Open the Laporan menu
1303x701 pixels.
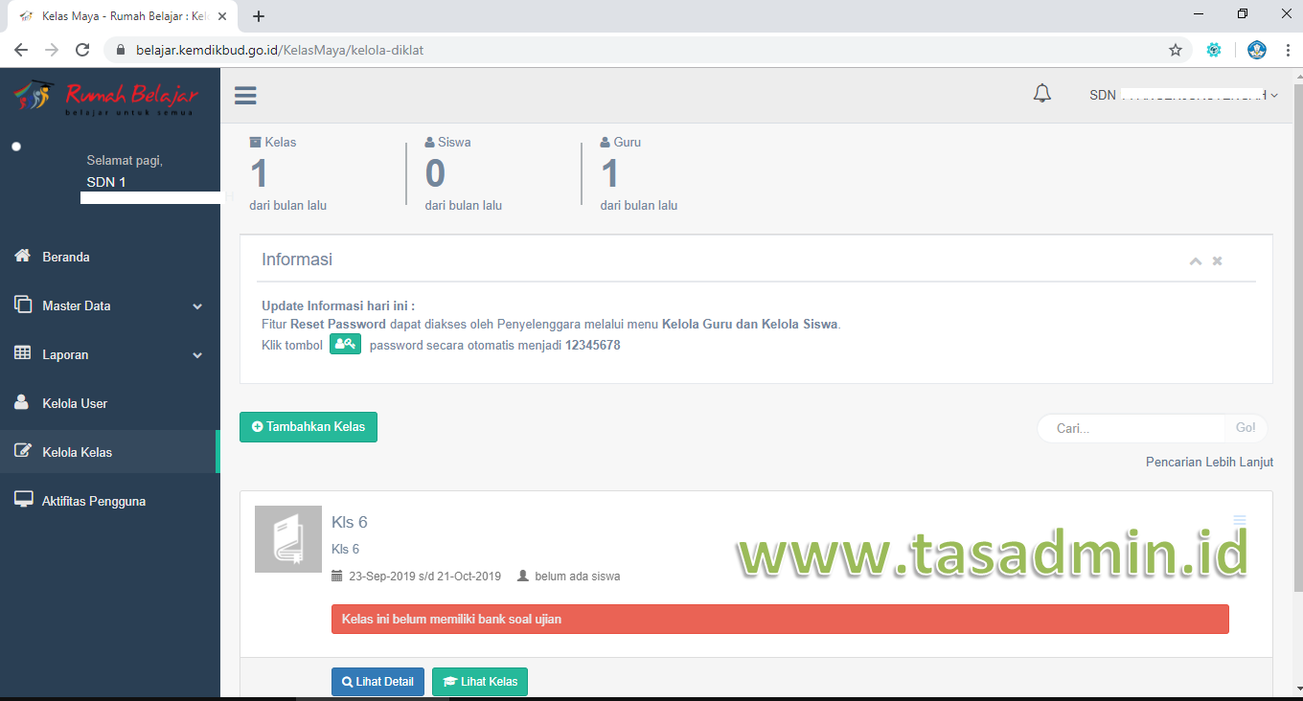[109, 354]
